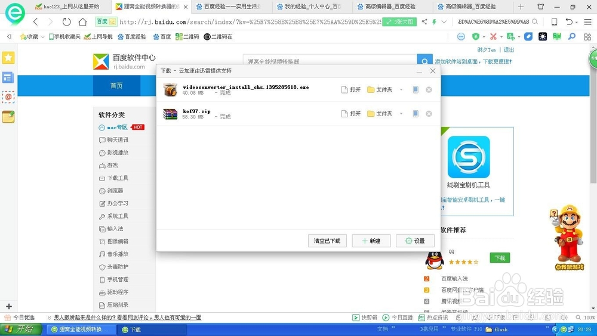Open 线刷宝刷机工具 thumbnail

pyautogui.click(x=468, y=157)
